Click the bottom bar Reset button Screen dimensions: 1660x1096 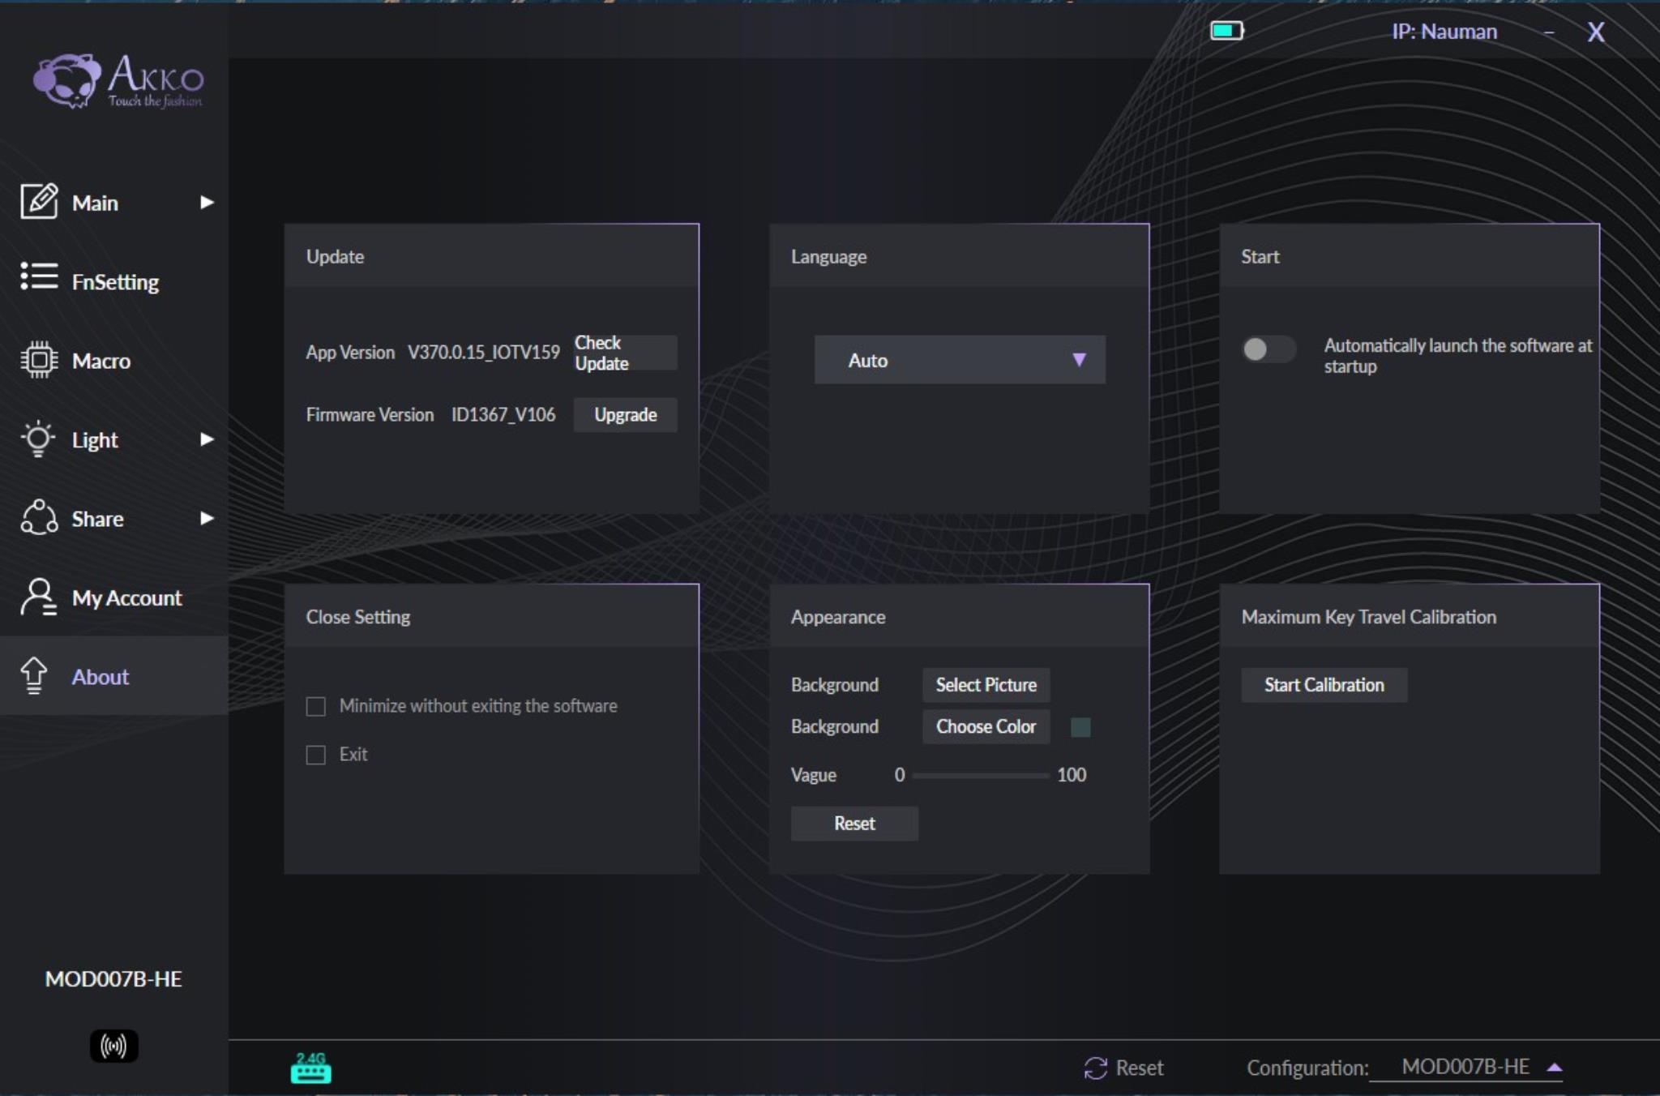[1123, 1068]
